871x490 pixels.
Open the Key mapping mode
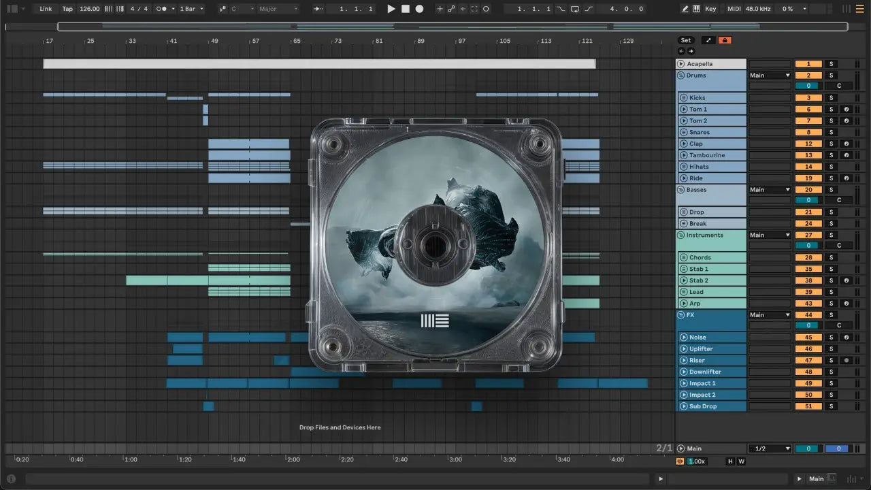tap(710, 9)
